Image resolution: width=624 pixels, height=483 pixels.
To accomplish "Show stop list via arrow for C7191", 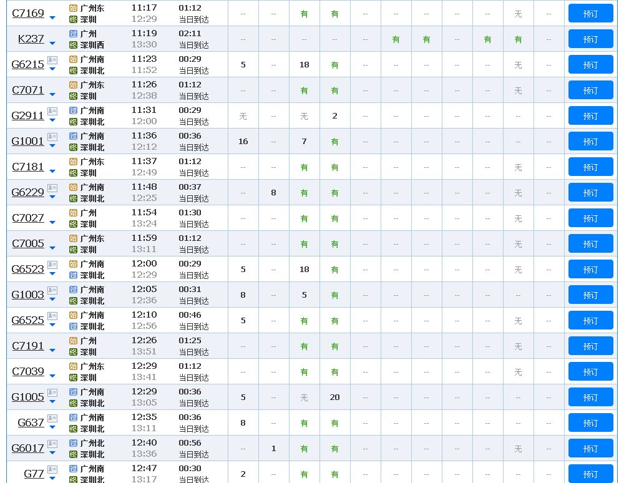I will 52,351.
